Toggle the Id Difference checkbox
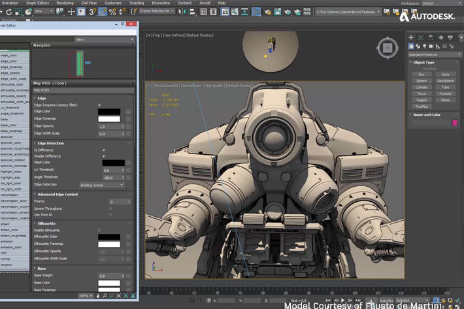 (103, 150)
